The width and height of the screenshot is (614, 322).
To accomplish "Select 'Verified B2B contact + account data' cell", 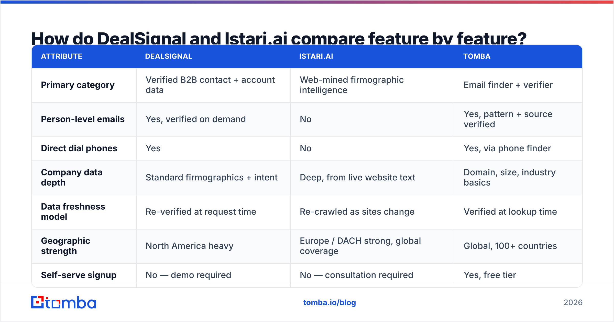I will pyautogui.click(x=210, y=85).
